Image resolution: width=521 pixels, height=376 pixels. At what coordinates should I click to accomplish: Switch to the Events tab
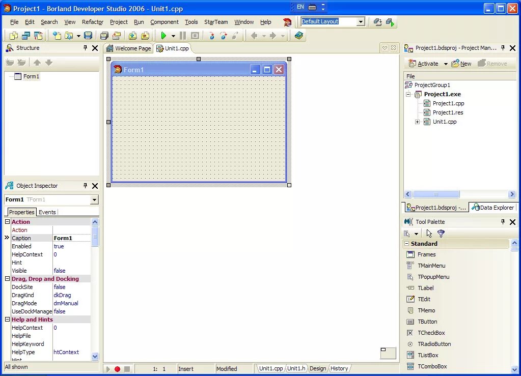pyautogui.click(x=47, y=212)
